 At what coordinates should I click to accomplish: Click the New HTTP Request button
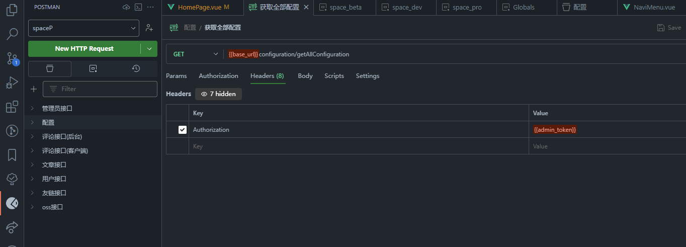tap(84, 49)
